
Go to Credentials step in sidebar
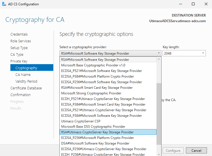click(x=19, y=34)
